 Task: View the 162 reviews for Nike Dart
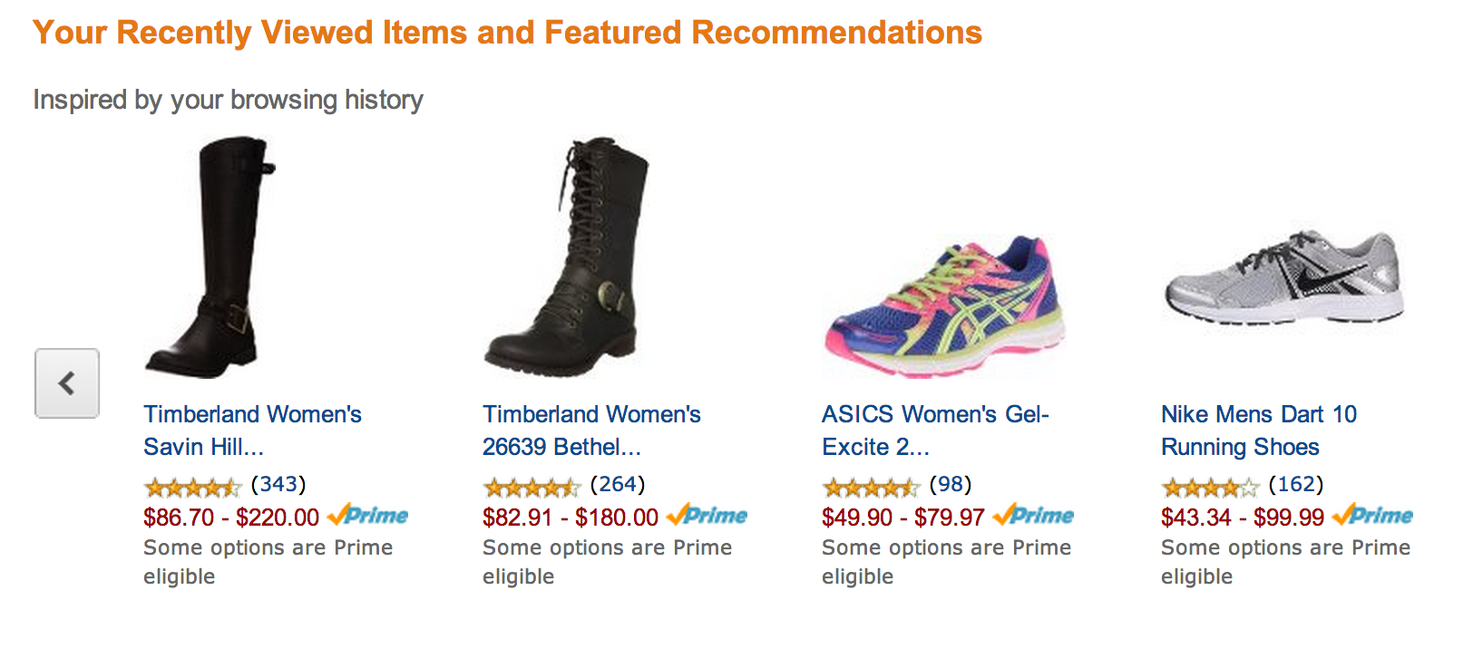[1296, 484]
